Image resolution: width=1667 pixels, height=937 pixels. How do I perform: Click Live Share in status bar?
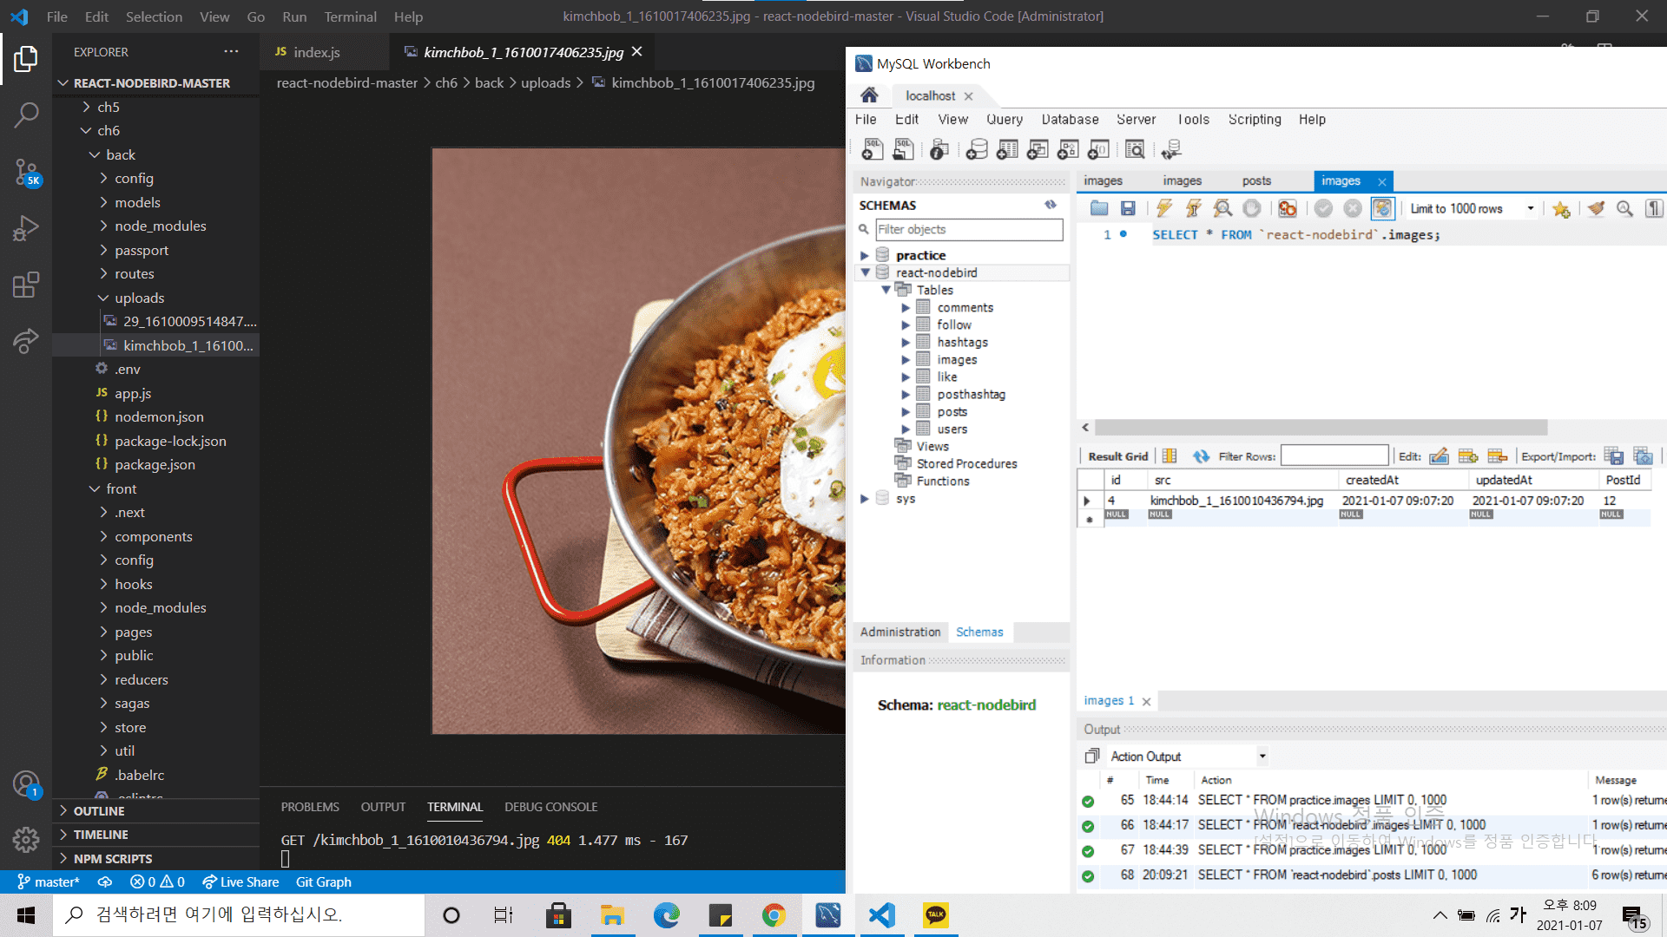(x=241, y=881)
